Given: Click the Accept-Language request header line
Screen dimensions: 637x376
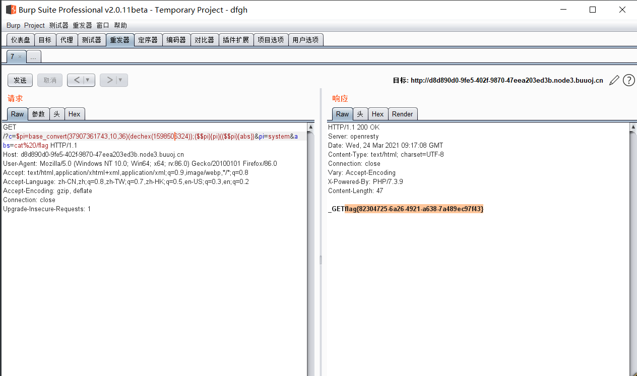Looking at the screenshot, I should tap(126, 181).
